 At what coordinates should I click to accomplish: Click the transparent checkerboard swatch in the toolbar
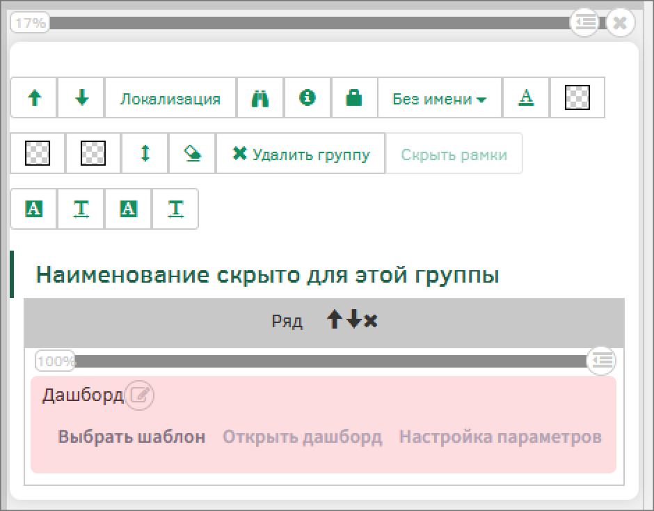[x=577, y=97]
